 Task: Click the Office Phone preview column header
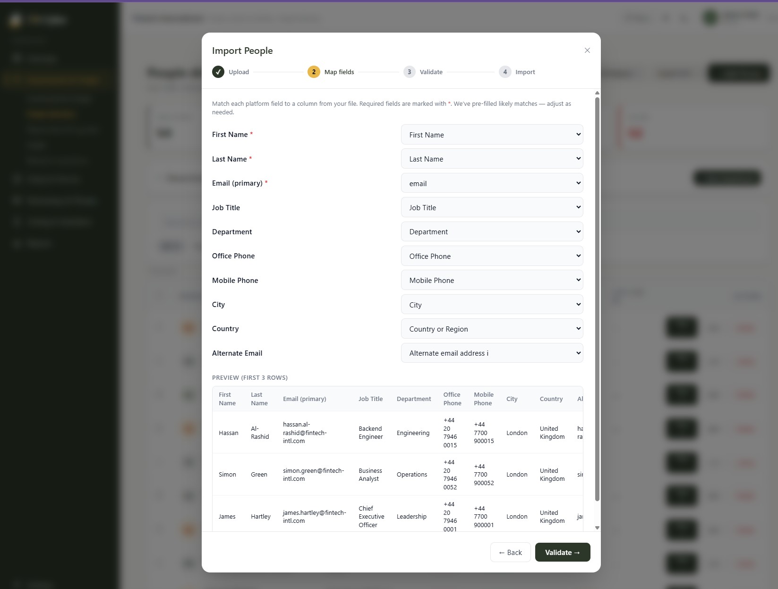pyautogui.click(x=452, y=399)
